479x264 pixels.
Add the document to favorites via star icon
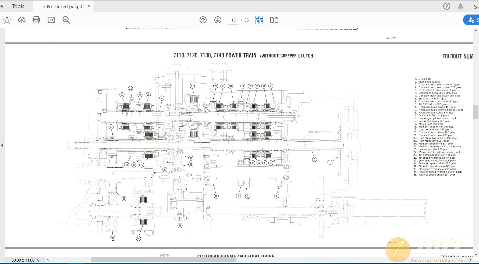7,20
